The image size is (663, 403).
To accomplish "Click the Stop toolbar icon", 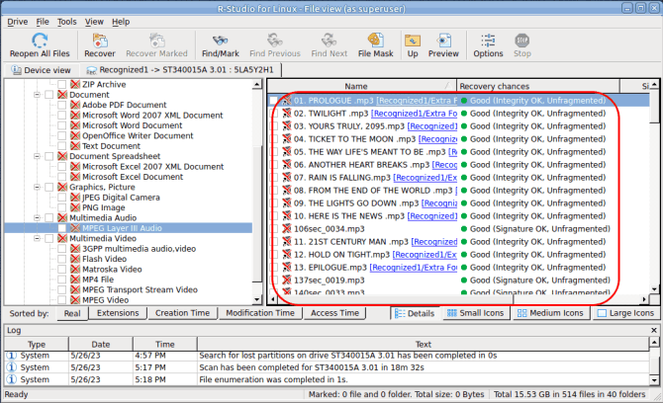I will pyautogui.click(x=522, y=40).
